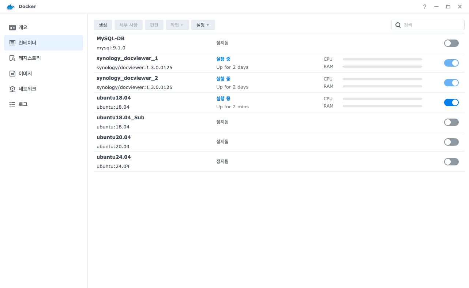Screen dimensions: 469x288
Task: Stop the ubuntu18.04 container via toggle
Action: 451,102
